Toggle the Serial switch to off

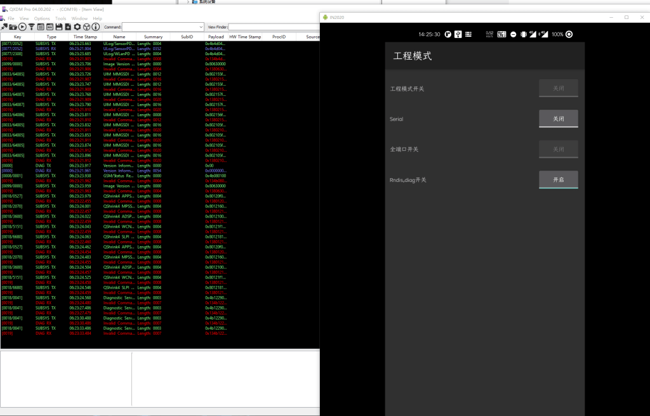[559, 119]
